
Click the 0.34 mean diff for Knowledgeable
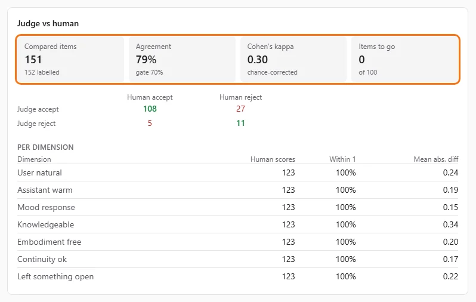(x=450, y=224)
